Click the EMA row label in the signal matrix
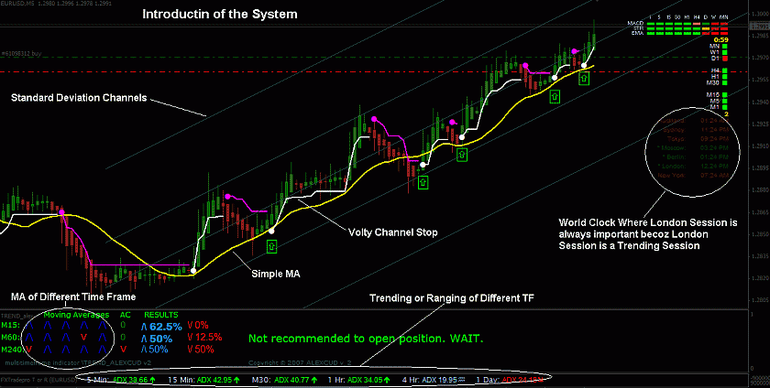The width and height of the screenshot is (770, 388). 637,32
